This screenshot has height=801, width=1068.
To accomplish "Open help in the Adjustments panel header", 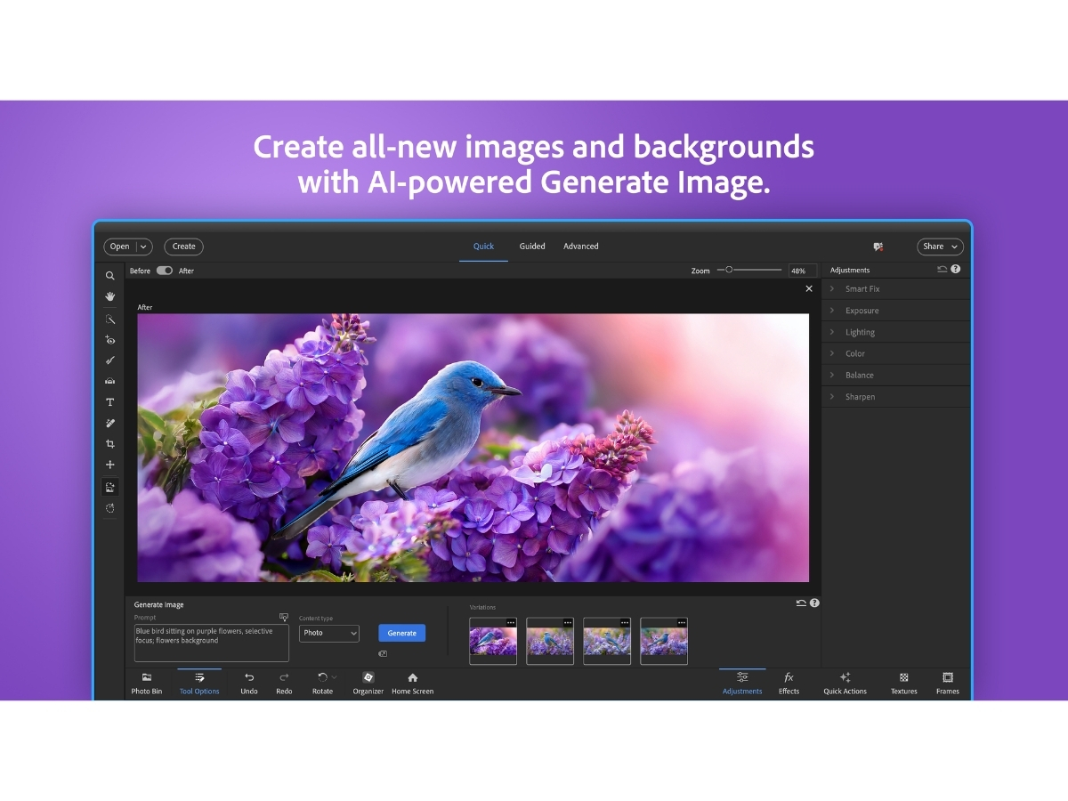I will point(956,269).
